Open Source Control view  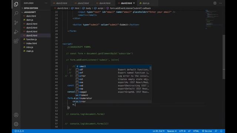coord(16,23)
